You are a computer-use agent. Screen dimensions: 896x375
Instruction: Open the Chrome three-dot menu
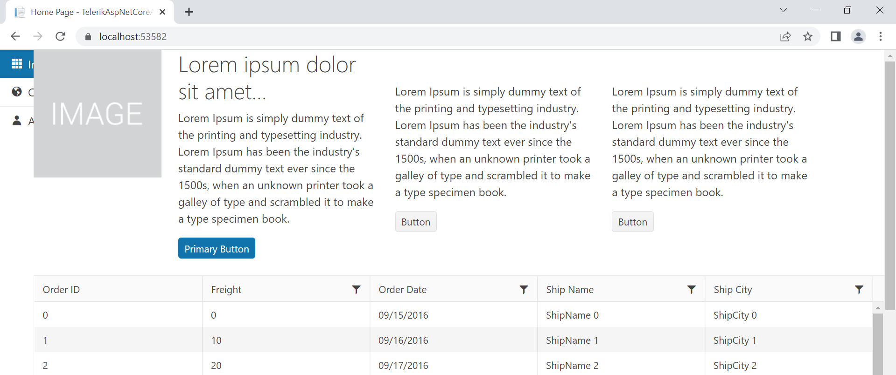tap(881, 36)
